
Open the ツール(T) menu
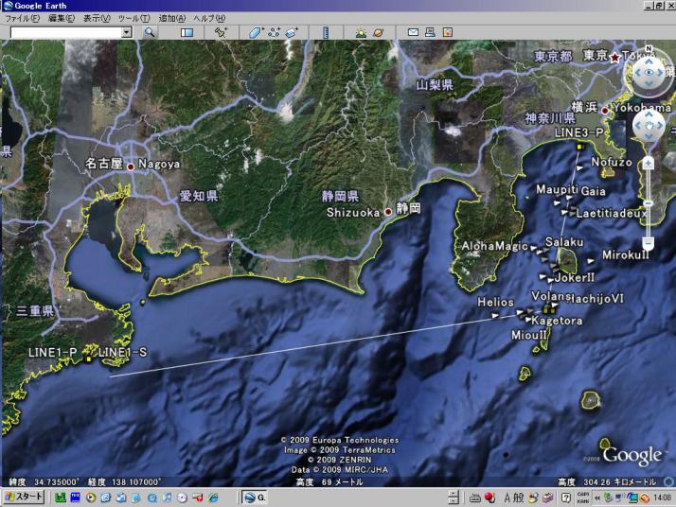point(133,18)
